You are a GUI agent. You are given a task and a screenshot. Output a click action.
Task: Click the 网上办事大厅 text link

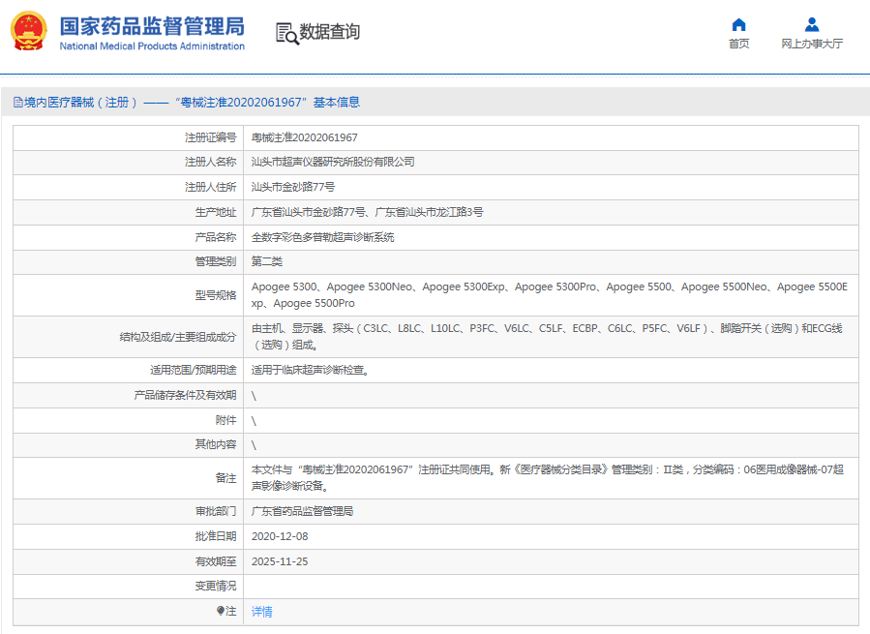[x=812, y=44]
